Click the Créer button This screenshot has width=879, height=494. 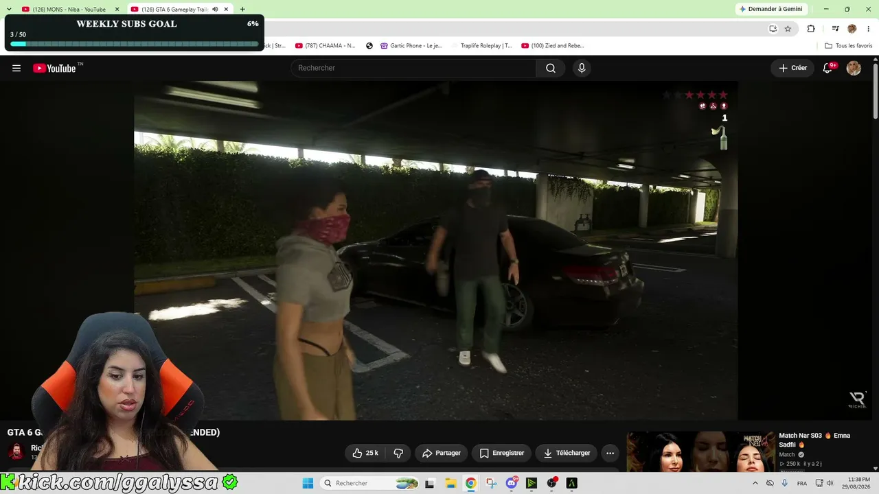792,68
